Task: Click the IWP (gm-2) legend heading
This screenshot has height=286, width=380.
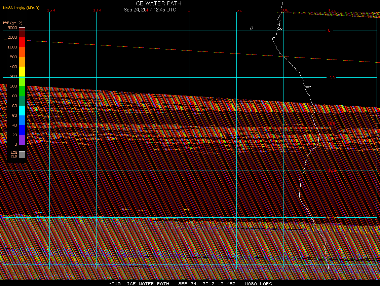Action: coord(13,23)
